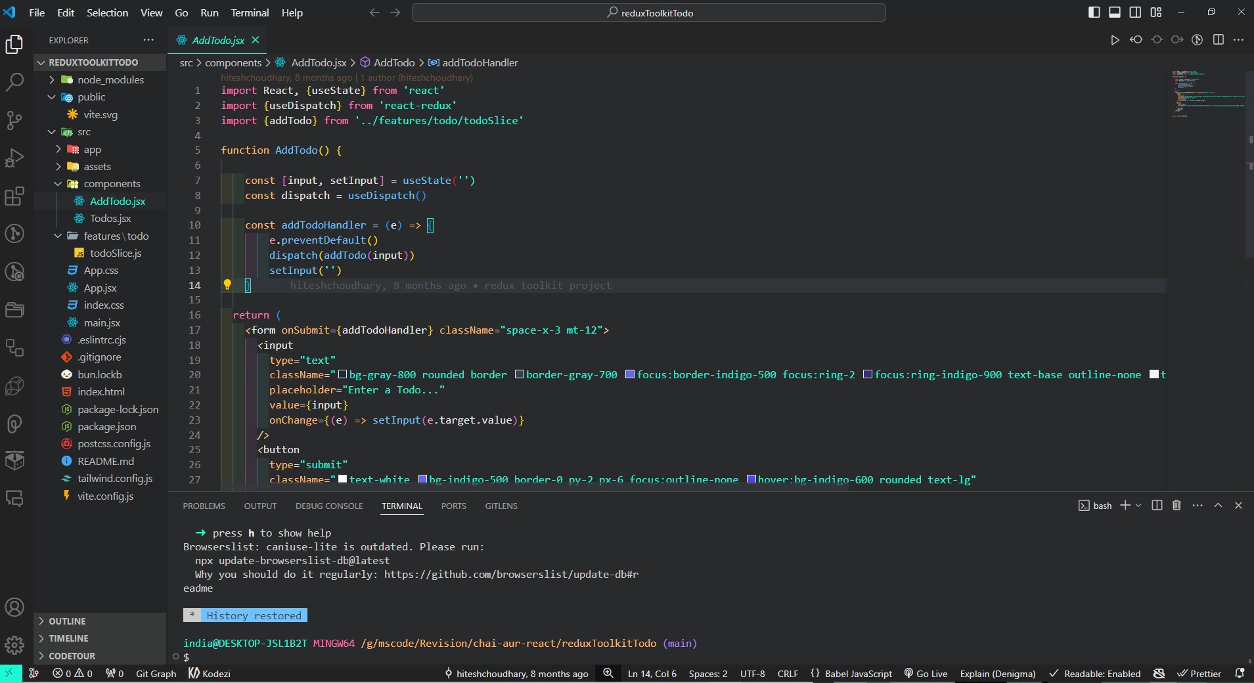Expand the OUTLINE section

click(67, 621)
